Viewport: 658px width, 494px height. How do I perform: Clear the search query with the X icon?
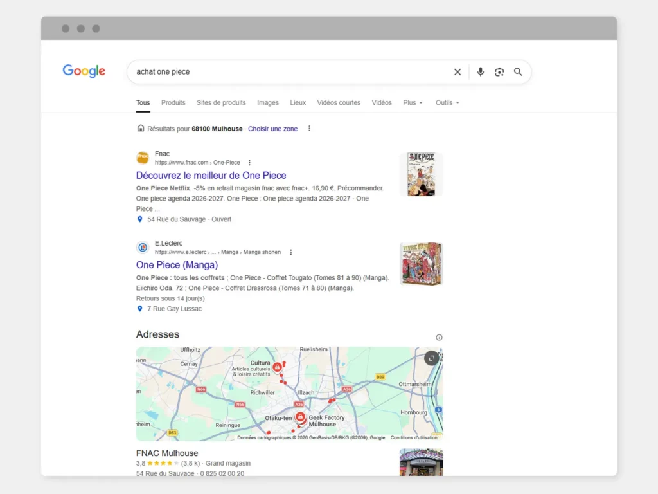(457, 72)
